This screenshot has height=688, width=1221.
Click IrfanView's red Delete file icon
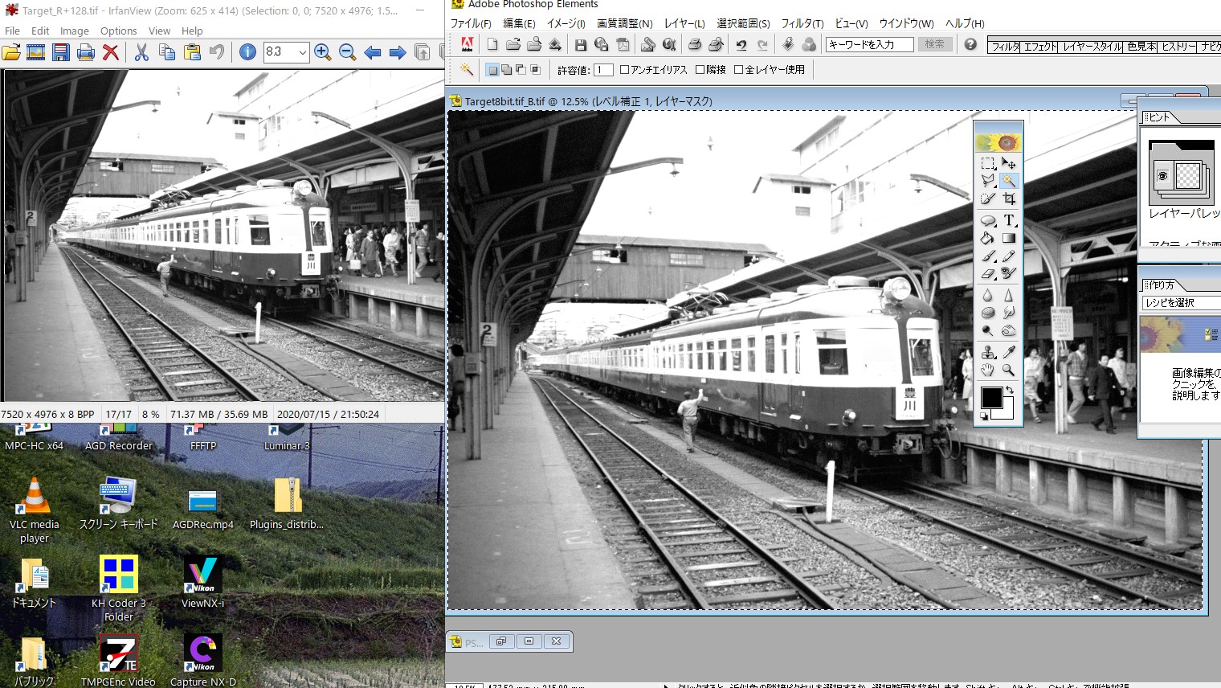(x=111, y=52)
